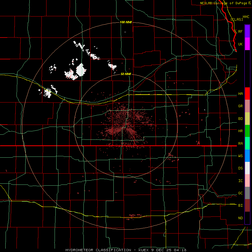Image resolution: width=252 pixels, height=252 pixels.
Task: Click the yellow BD legend swatch
Action: tap(247, 119)
